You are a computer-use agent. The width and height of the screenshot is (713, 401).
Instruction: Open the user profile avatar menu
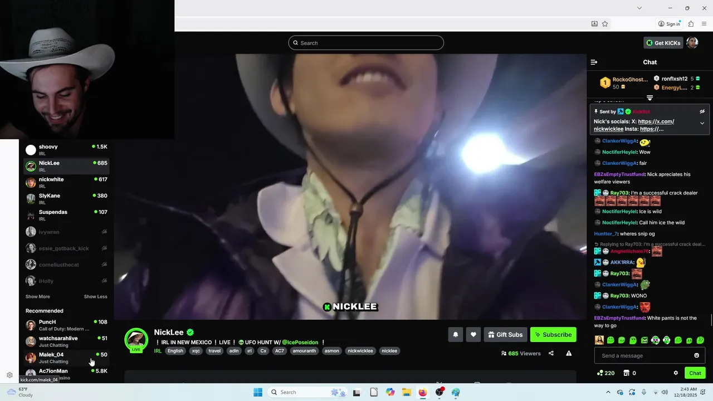[692, 43]
